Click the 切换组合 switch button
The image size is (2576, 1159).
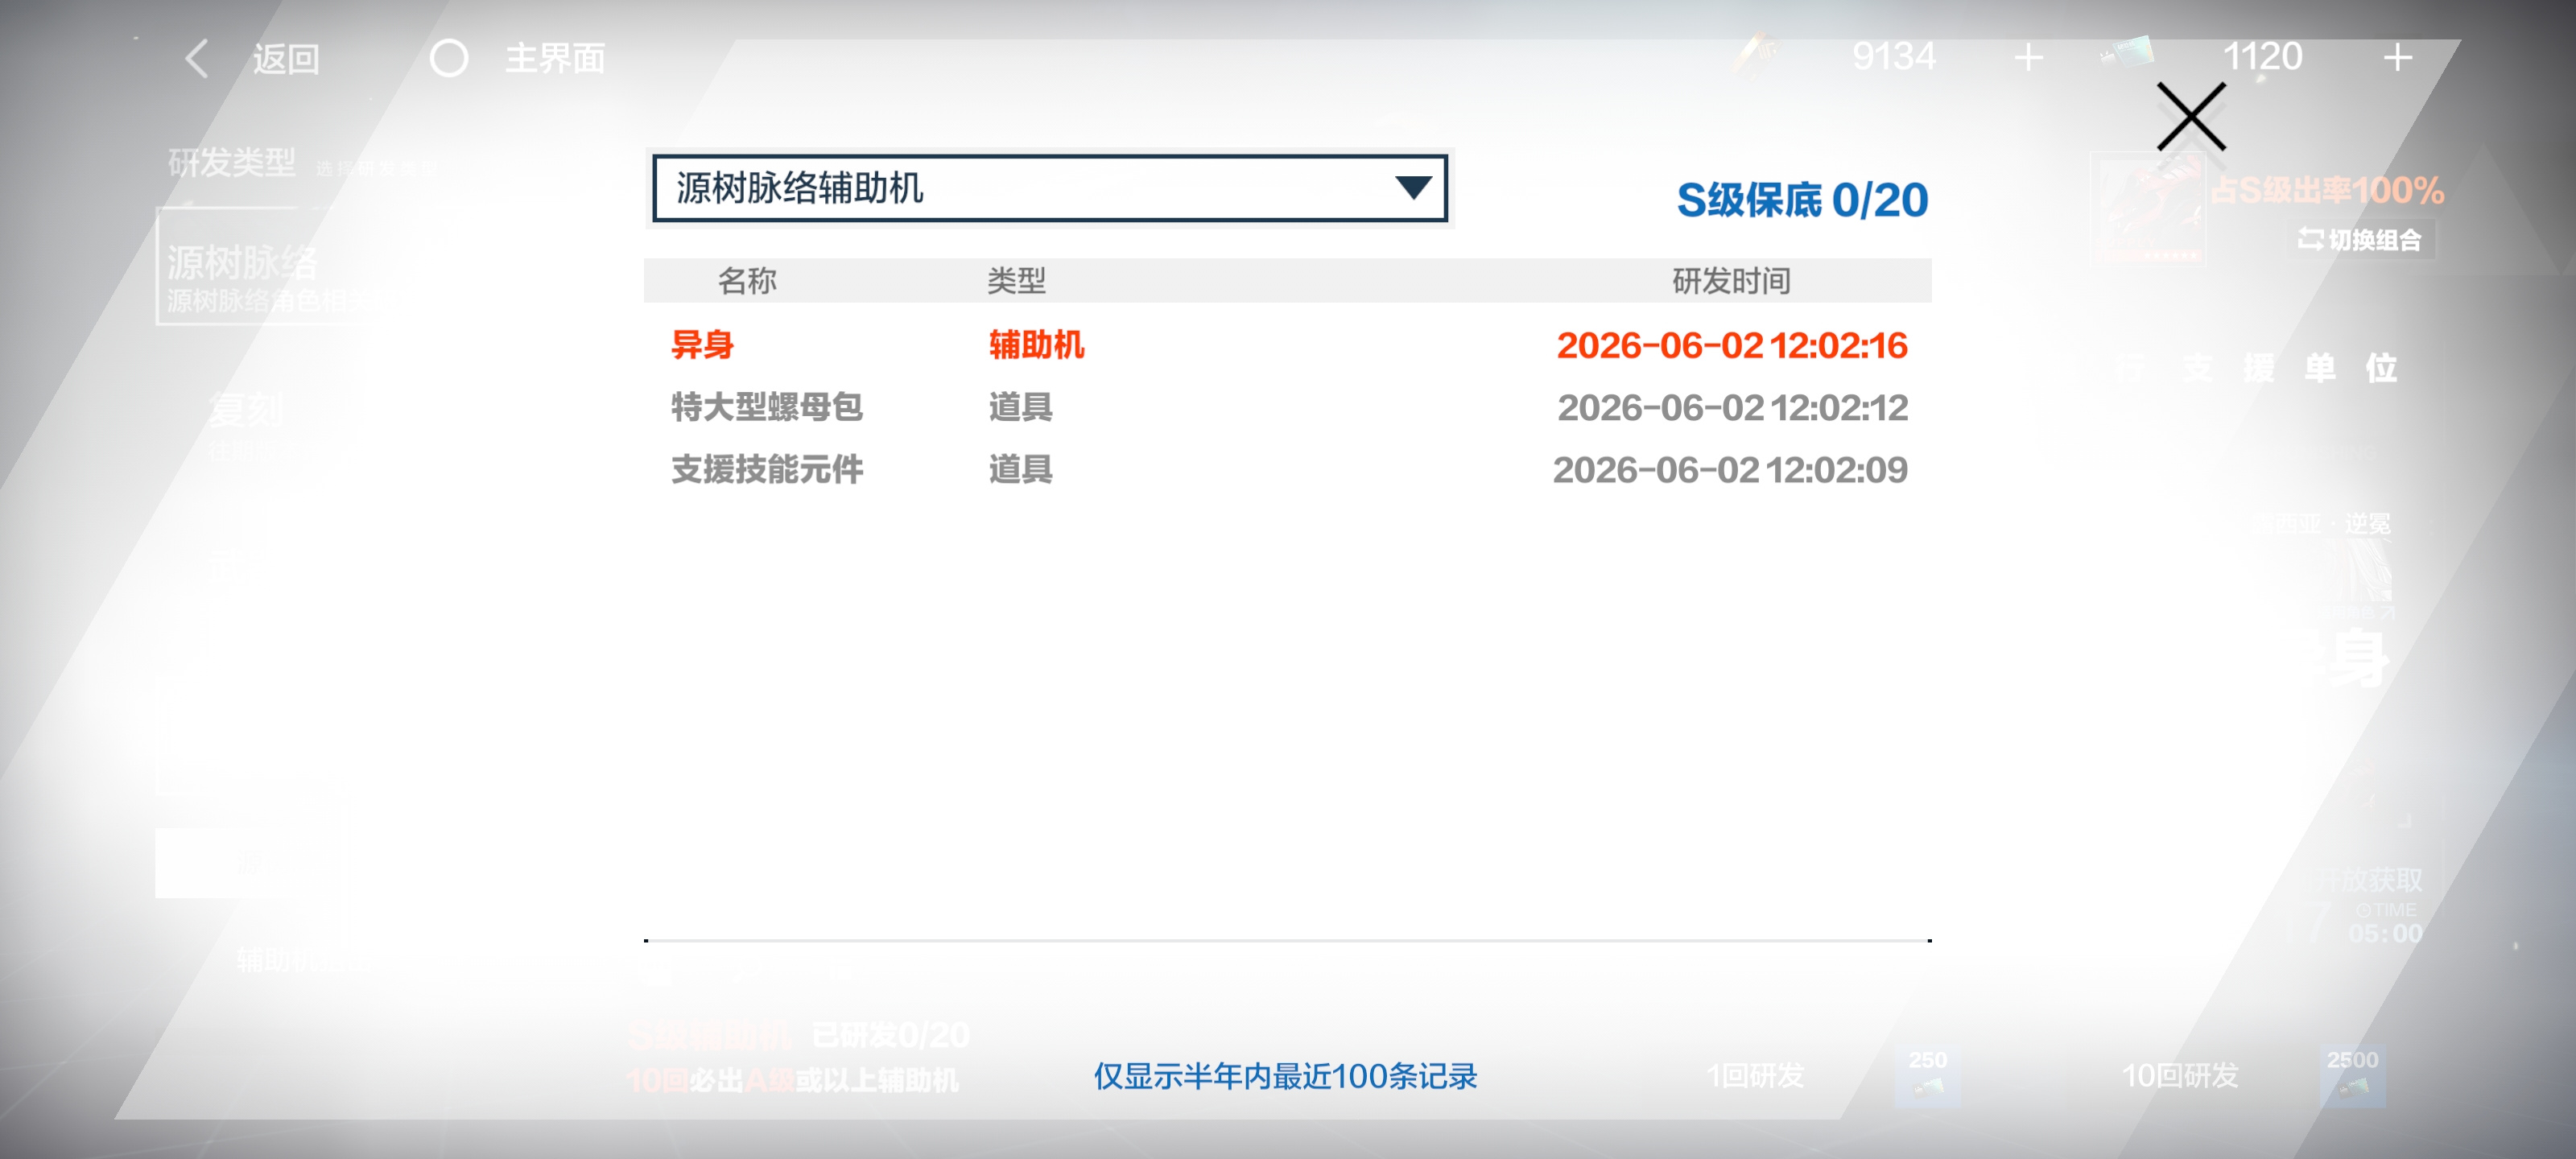click(x=2360, y=240)
